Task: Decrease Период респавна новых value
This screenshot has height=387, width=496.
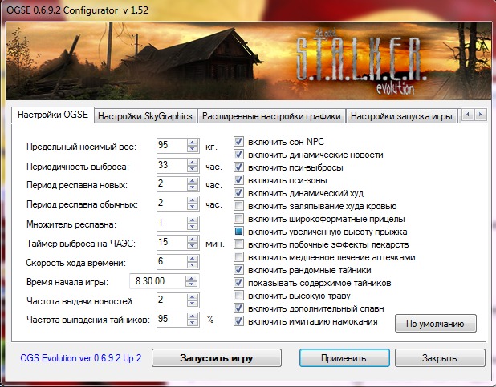Action: click(x=193, y=188)
